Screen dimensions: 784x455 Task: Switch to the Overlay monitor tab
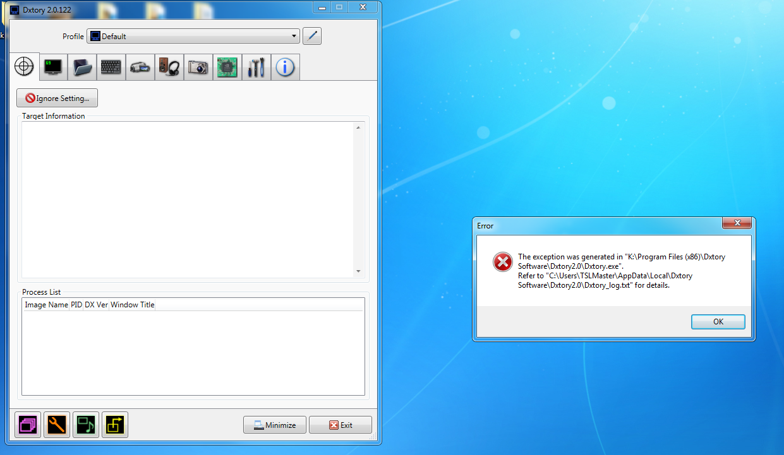tap(53, 67)
